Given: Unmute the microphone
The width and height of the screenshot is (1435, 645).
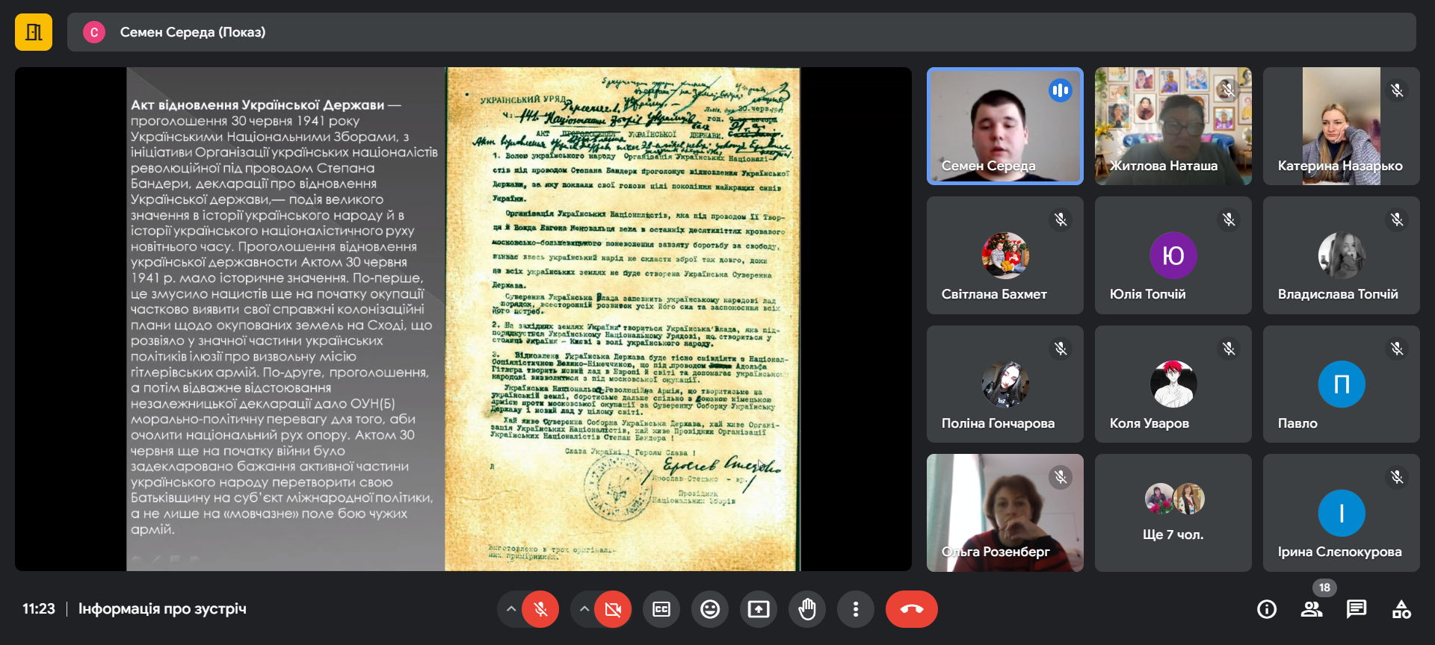Looking at the screenshot, I should [540, 609].
